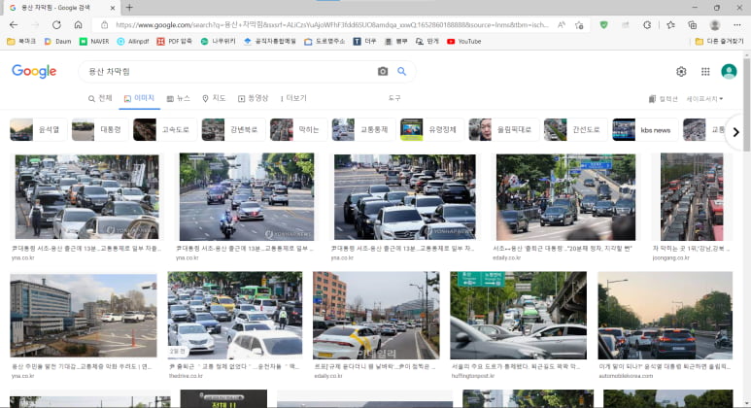Search by image camera icon

(382, 71)
